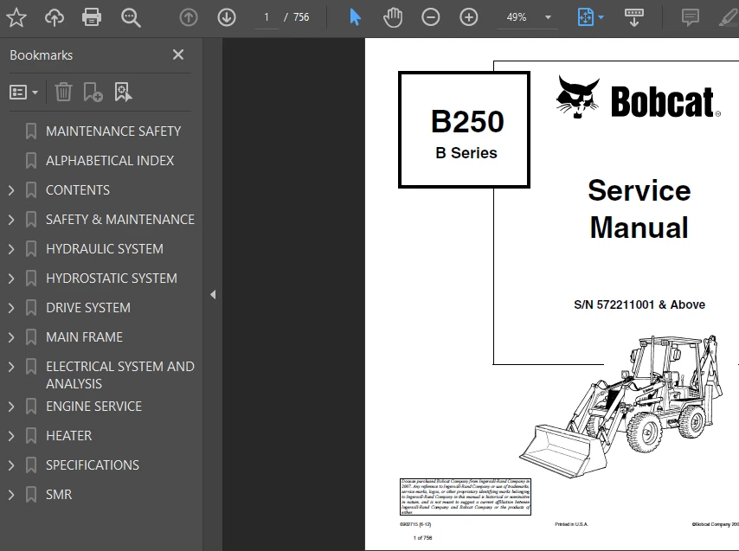The width and height of the screenshot is (739, 551).
Task: Go to the next page using down arrow
Action: [226, 16]
